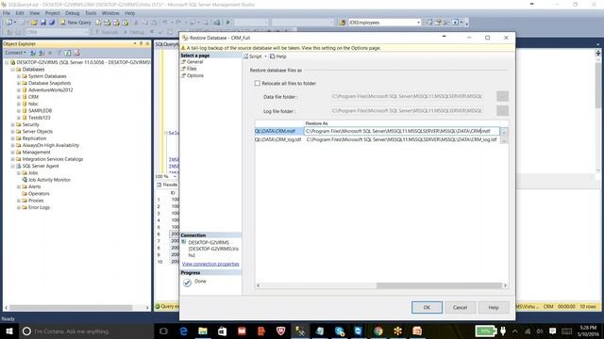Click the Log file folder browse button

[502, 111]
